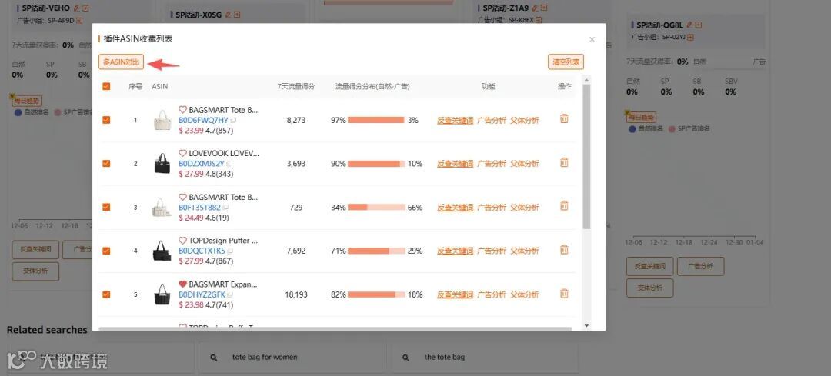Copy ASIN B0DHYZ2GFK with copy icon

(x=230, y=295)
